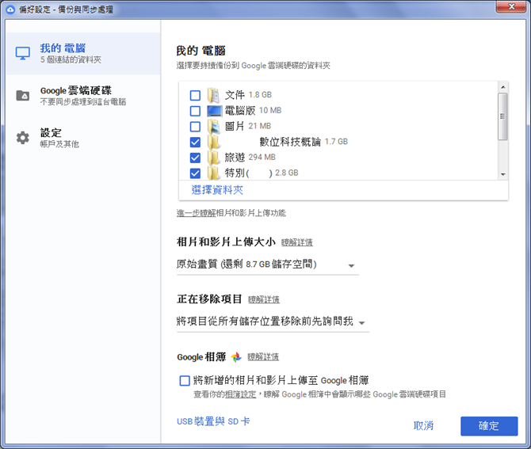Open the 原始畫質 upload size dropdown

coord(268,264)
